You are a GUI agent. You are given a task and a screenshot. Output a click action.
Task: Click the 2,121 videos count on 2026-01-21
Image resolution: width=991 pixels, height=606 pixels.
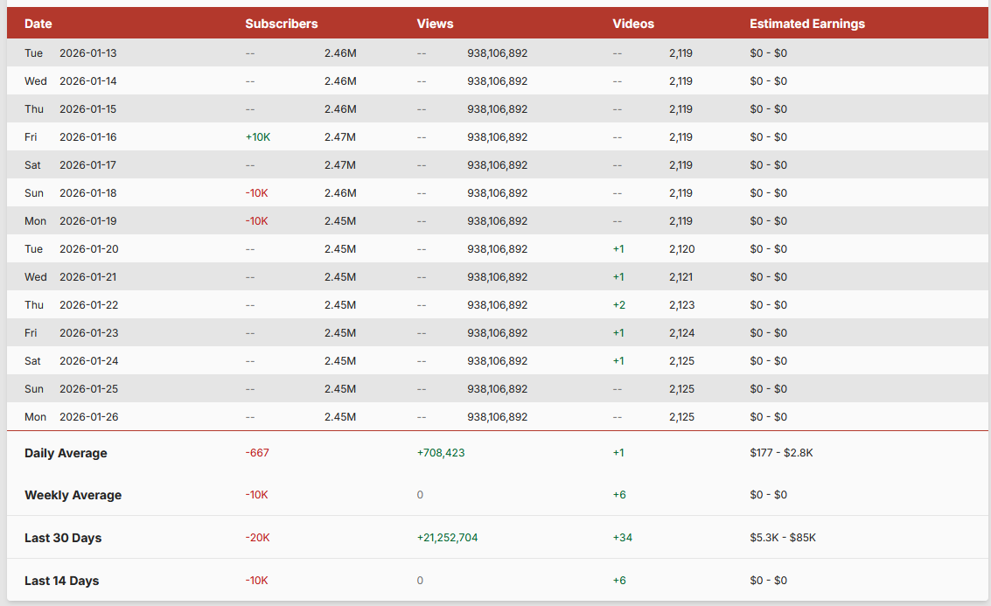coord(680,277)
